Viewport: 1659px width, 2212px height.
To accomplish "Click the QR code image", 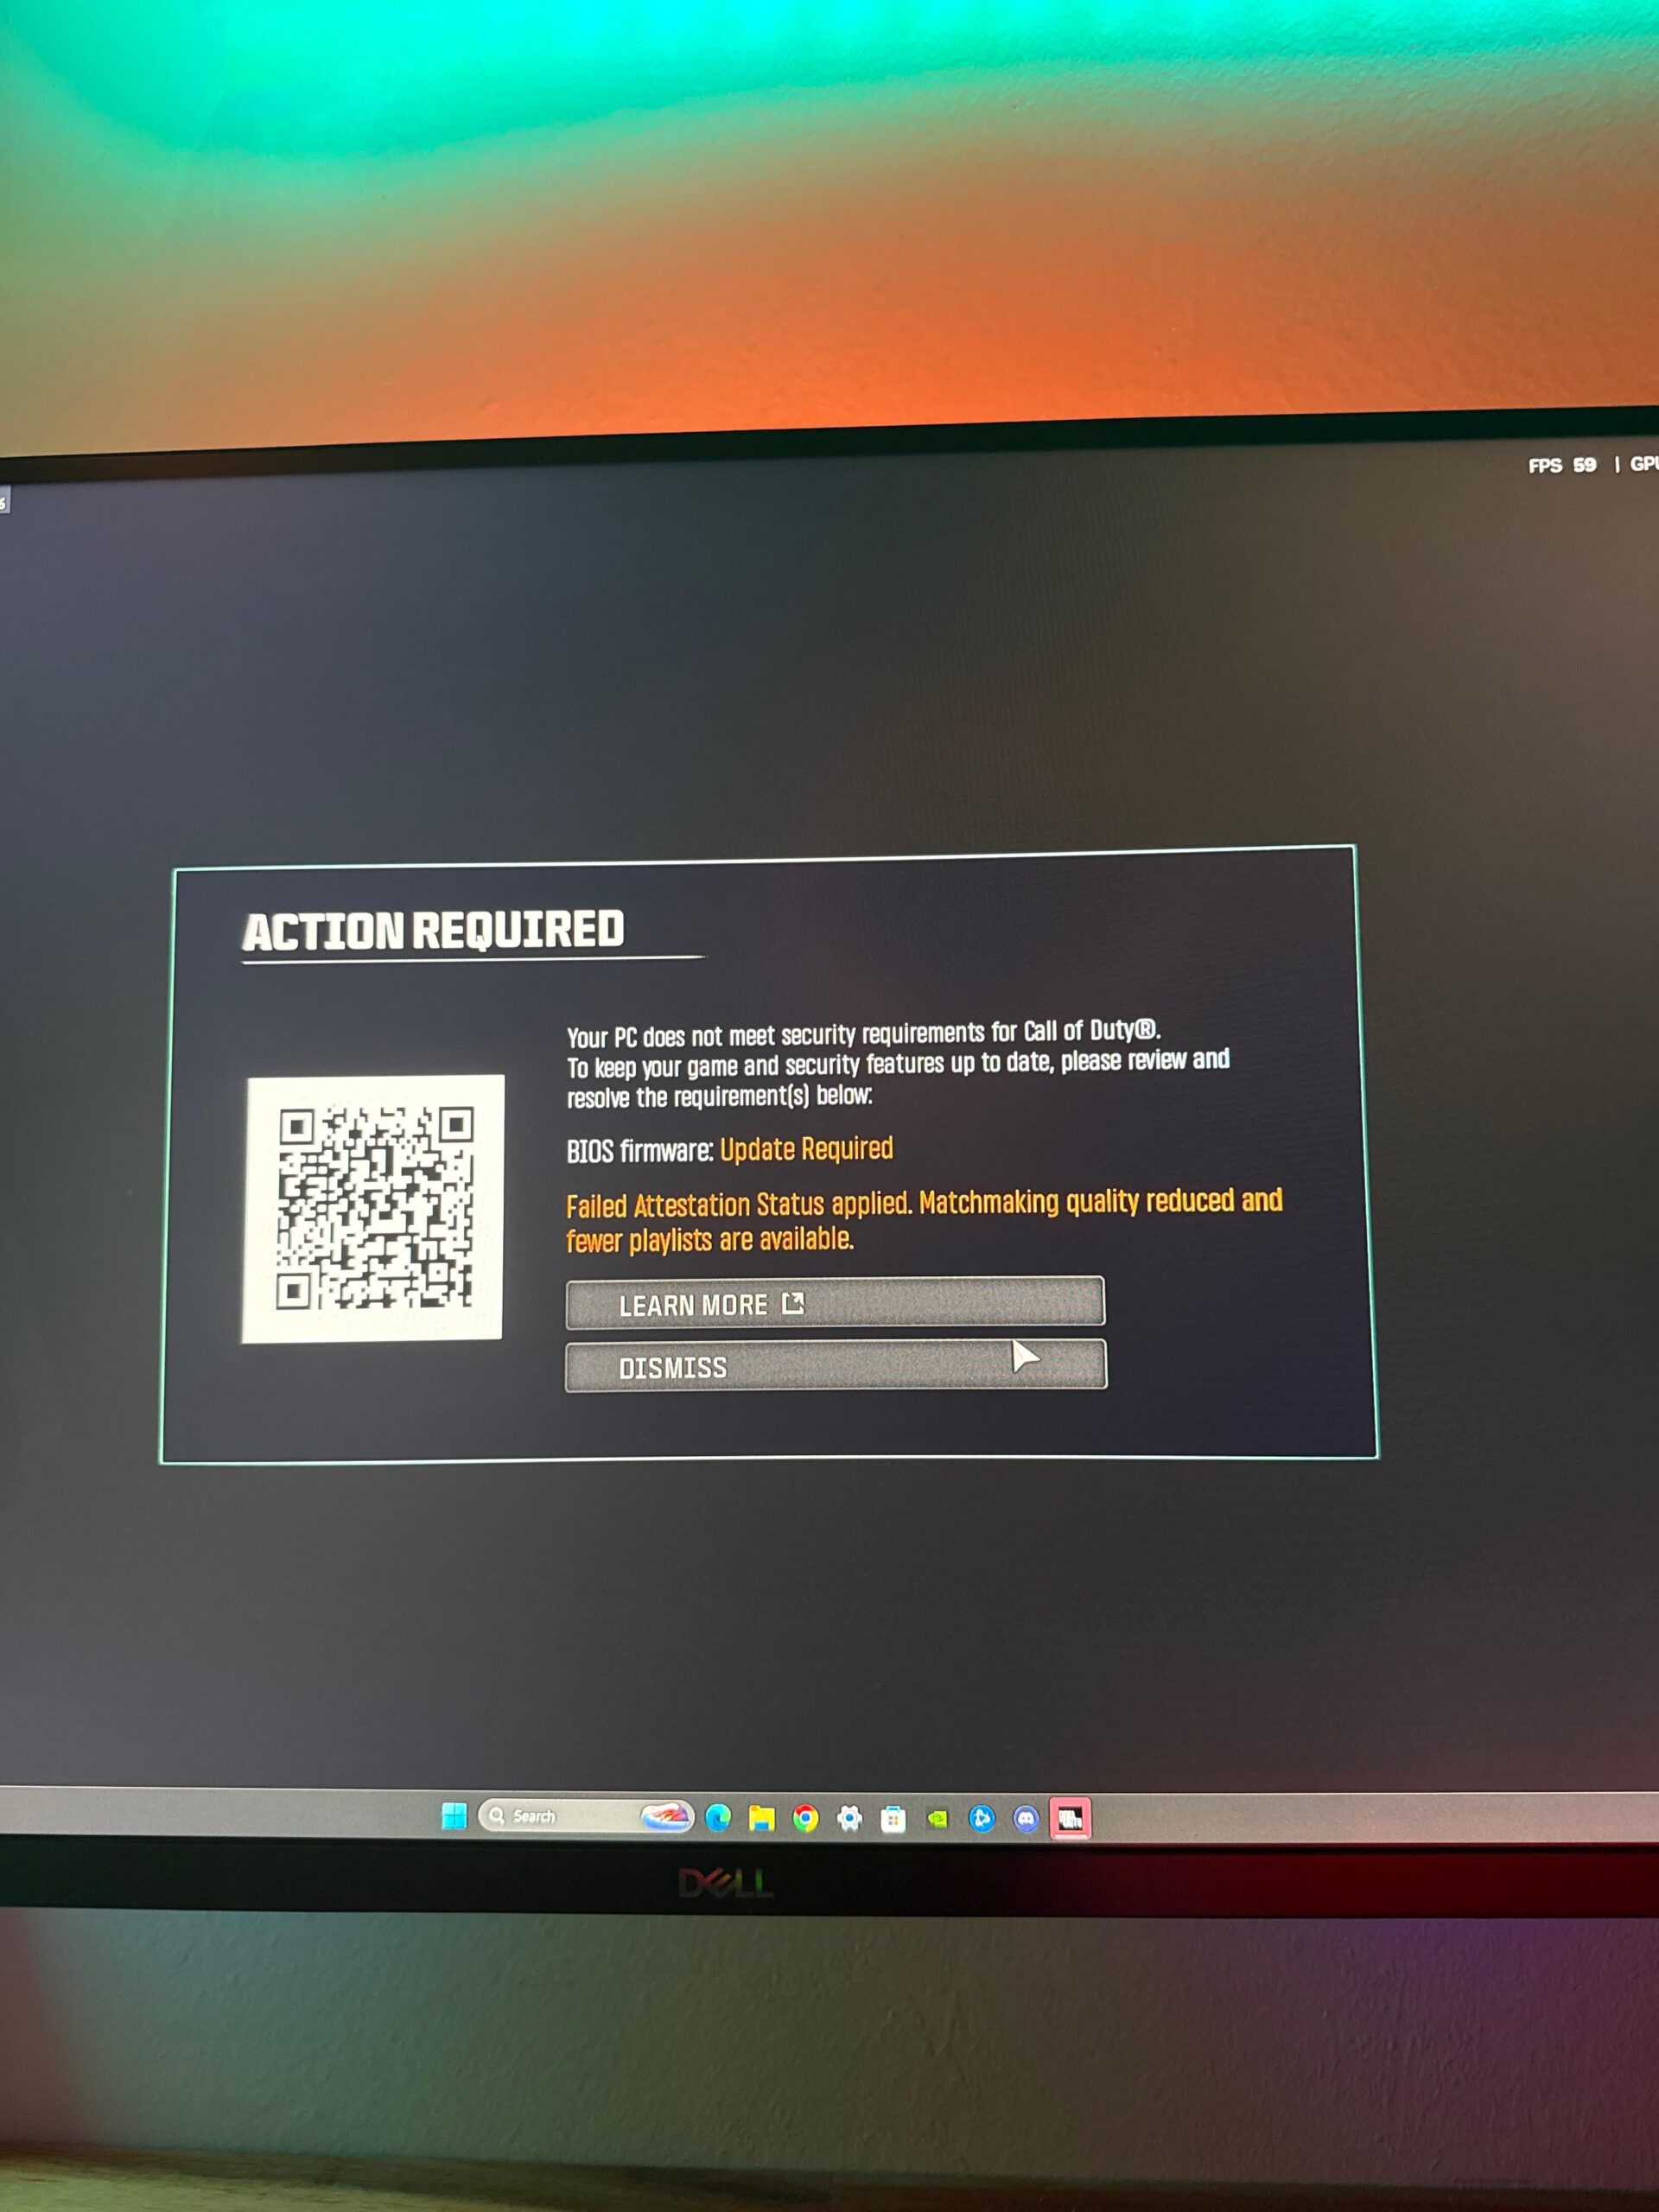I will pos(374,1208).
